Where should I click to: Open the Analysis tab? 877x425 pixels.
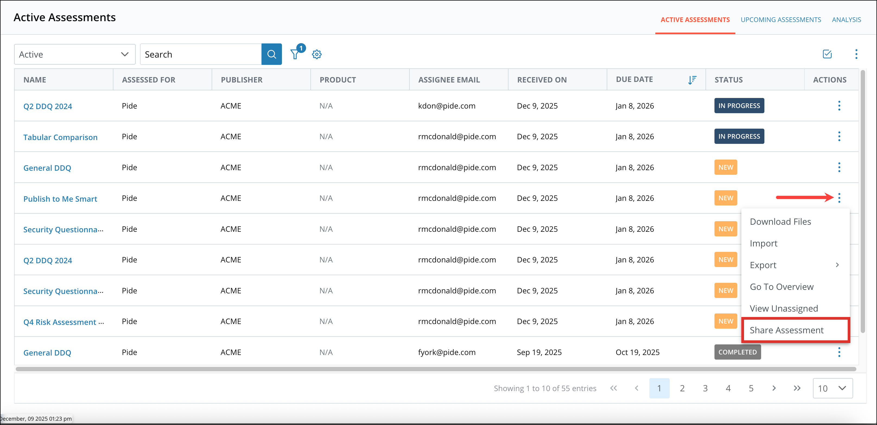[846, 20]
